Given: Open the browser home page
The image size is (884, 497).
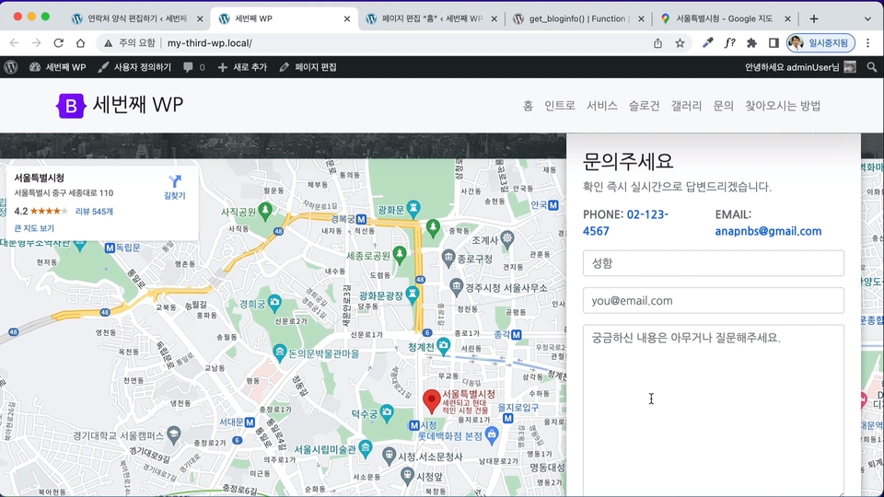Looking at the screenshot, I should click(x=81, y=43).
